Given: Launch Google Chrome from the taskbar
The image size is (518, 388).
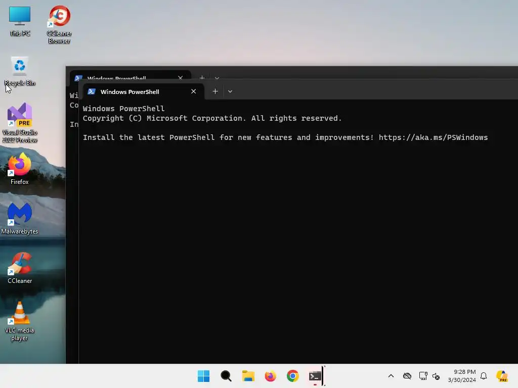Looking at the screenshot, I should tap(293, 376).
